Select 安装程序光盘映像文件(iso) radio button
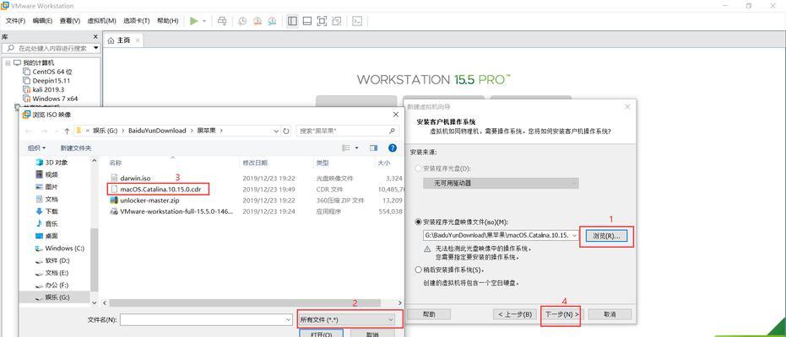 419,222
